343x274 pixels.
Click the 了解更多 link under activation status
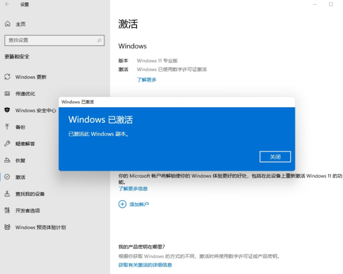147,80
